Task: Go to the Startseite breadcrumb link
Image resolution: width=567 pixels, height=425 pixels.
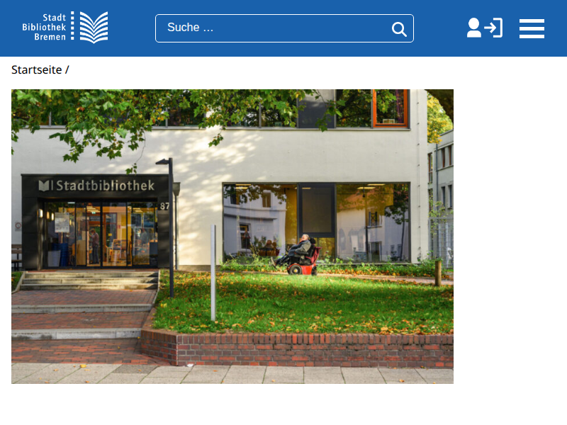Action: [x=37, y=69]
